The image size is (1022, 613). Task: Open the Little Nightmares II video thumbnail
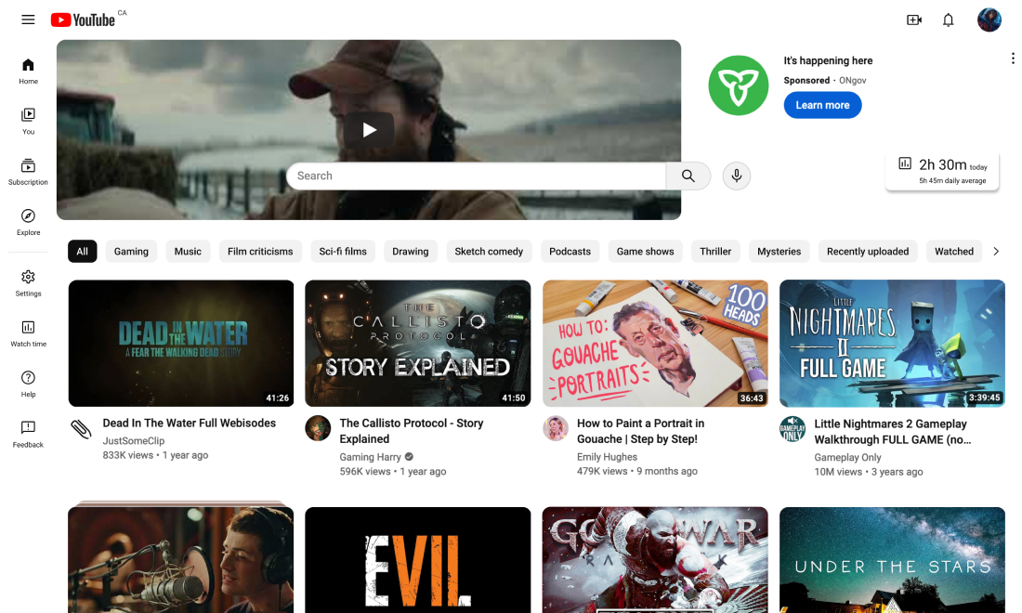(892, 344)
